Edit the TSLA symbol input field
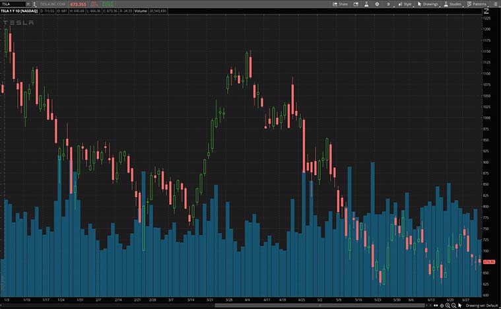Screen dimensions: 501x309 tap(13, 4)
